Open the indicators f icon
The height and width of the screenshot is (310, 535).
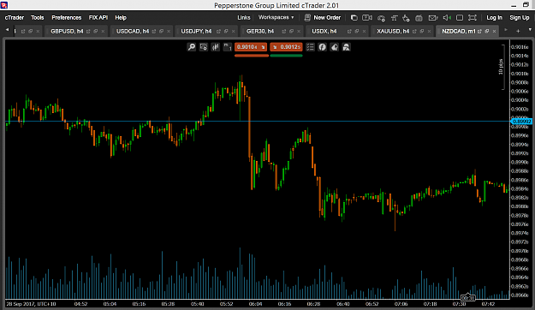(322, 47)
